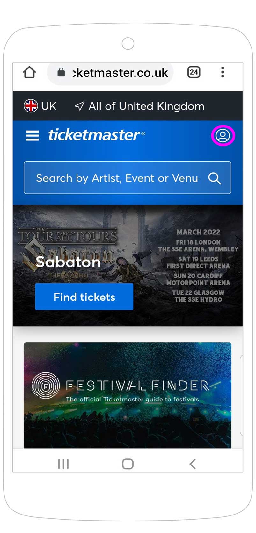Tap the Android home button
Image resolution: width=256 pixels, height=533 pixels.
pyautogui.click(x=128, y=464)
